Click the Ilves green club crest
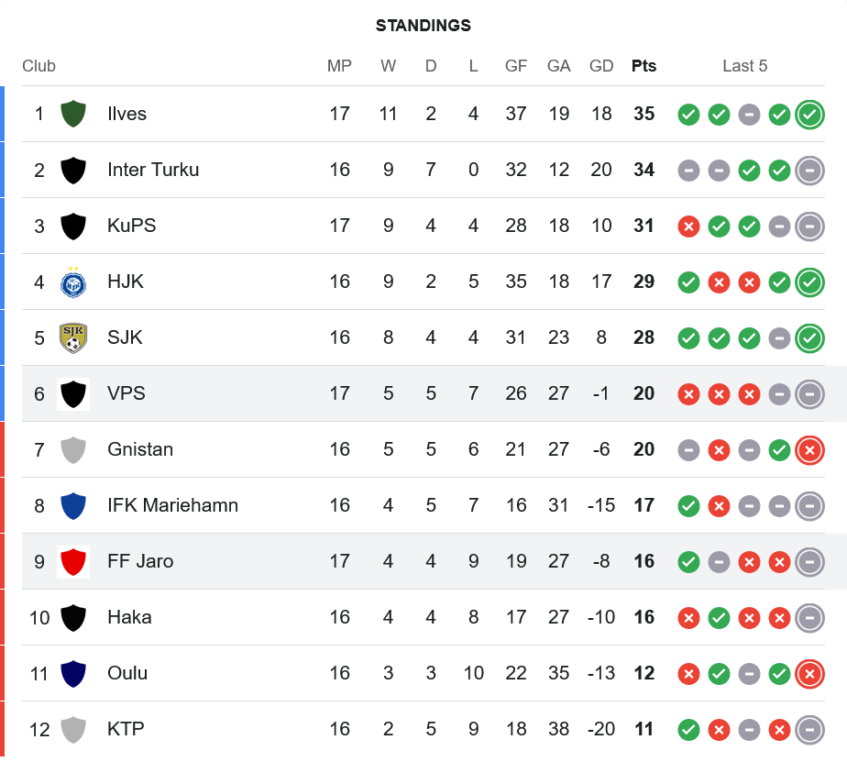Viewport: 847px width, 773px height. [x=73, y=114]
